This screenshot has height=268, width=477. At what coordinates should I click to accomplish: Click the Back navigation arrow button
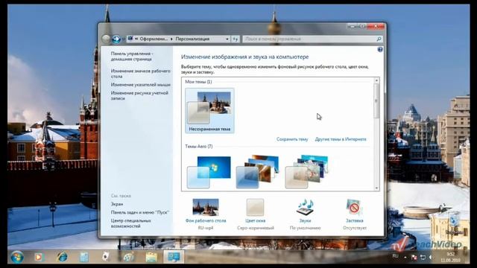(x=106, y=39)
